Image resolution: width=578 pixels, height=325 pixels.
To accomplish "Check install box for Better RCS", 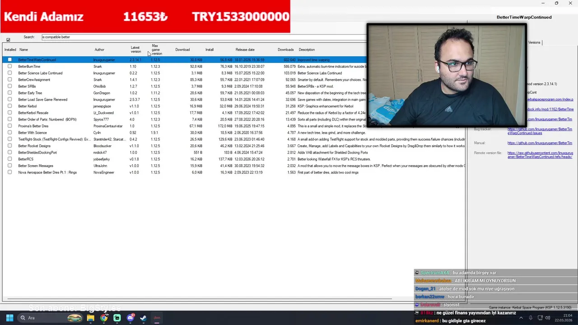I will click(x=9, y=159).
